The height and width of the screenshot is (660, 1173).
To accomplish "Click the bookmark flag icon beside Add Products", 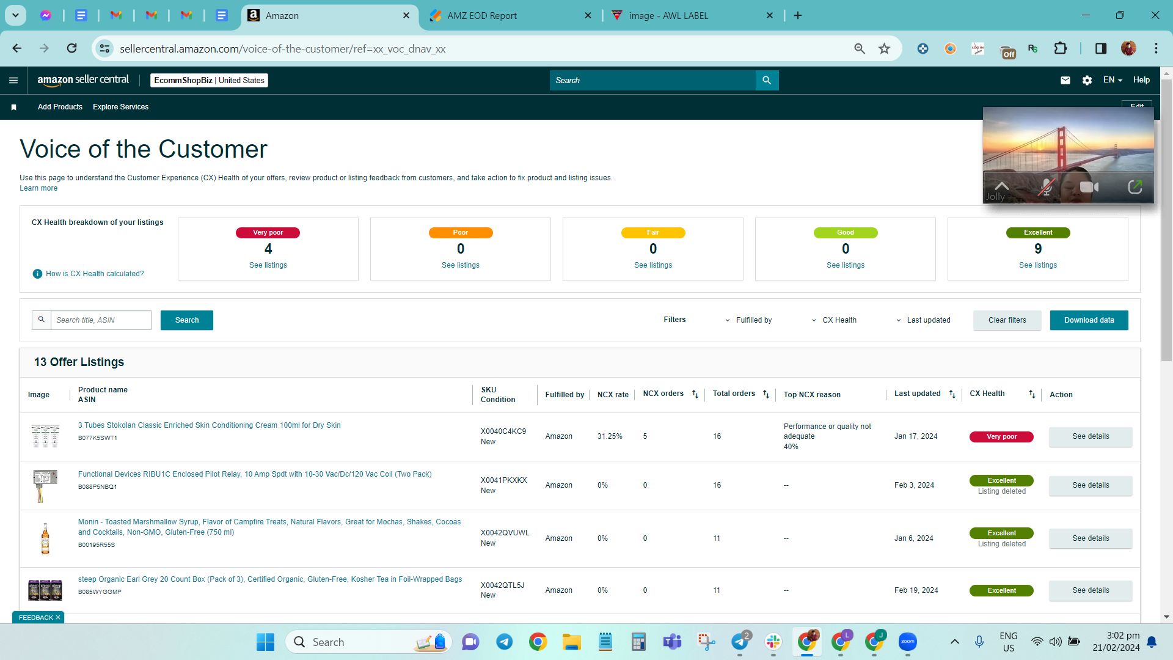I will pos(13,107).
